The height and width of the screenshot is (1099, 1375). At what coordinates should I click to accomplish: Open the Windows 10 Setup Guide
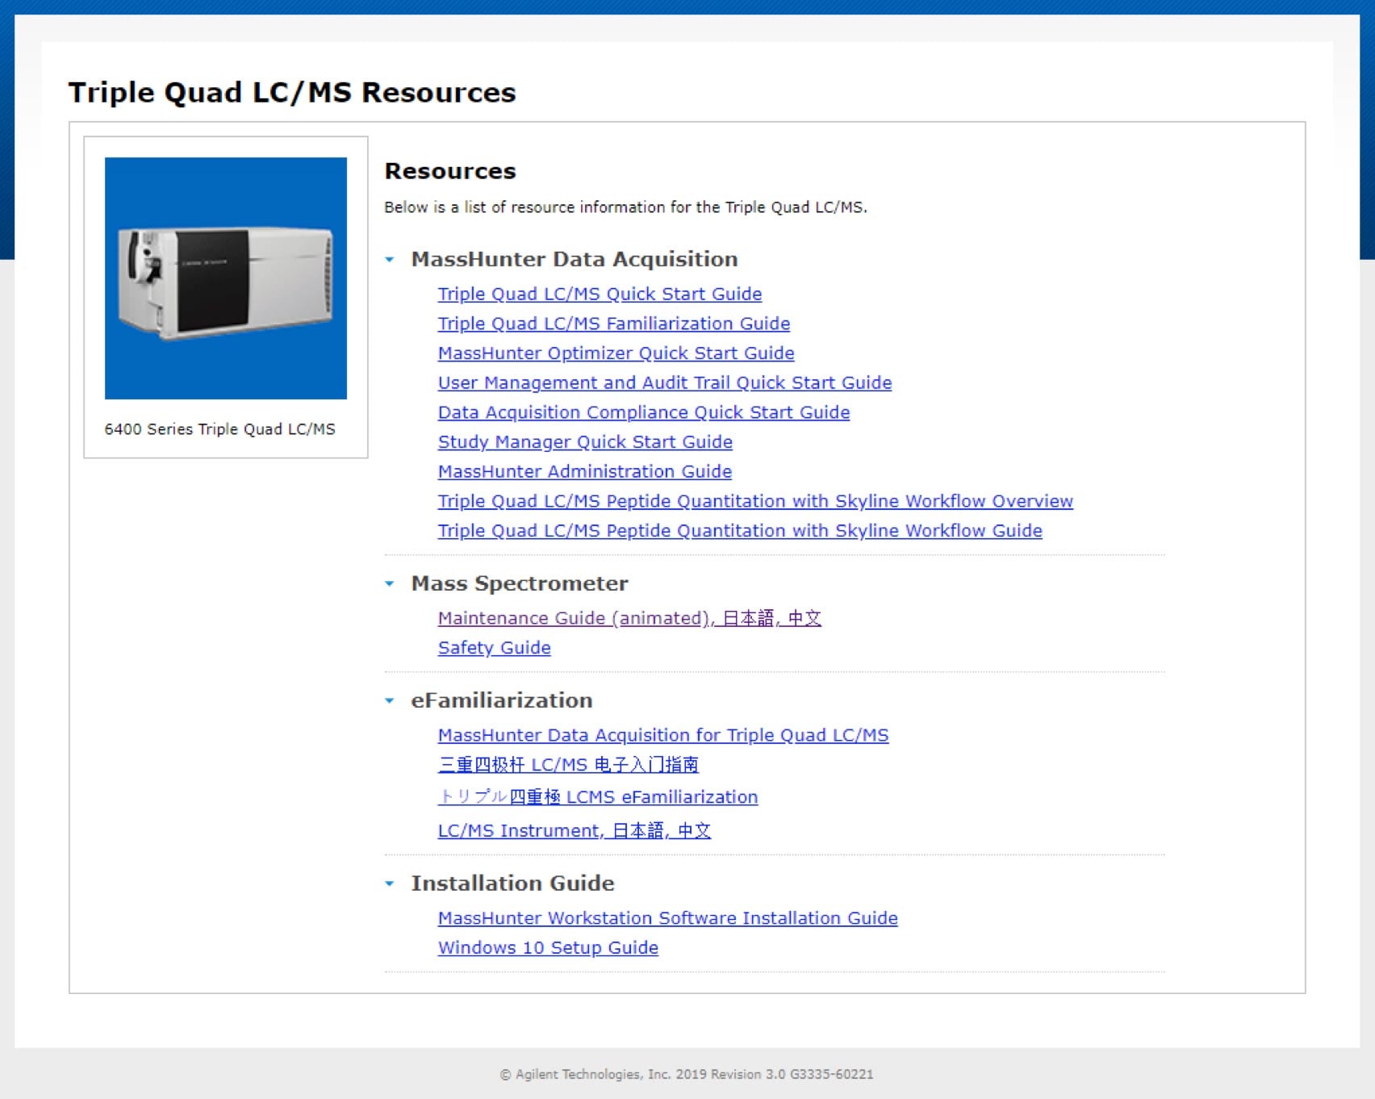(548, 948)
